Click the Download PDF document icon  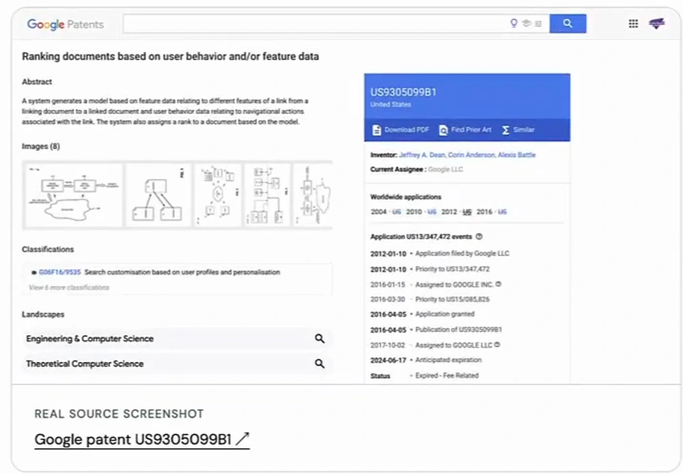(376, 130)
